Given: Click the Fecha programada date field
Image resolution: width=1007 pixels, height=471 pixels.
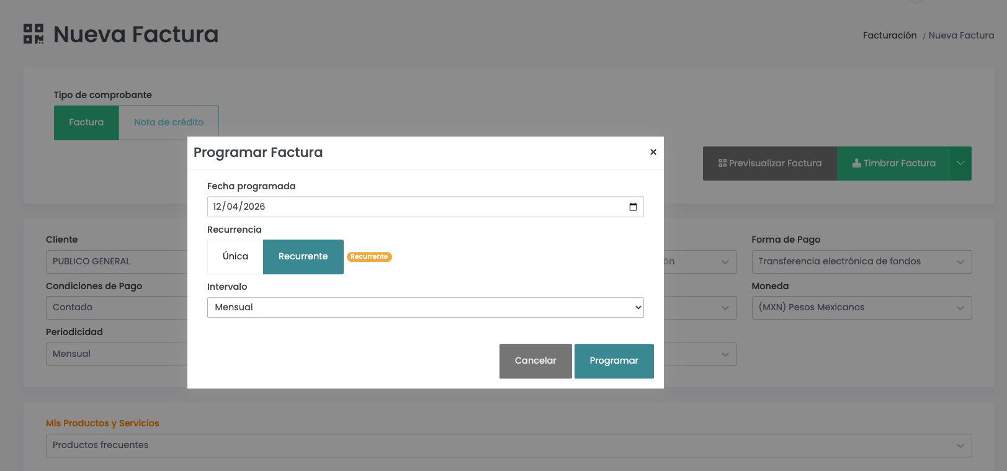Looking at the screenshot, I should point(425,207).
